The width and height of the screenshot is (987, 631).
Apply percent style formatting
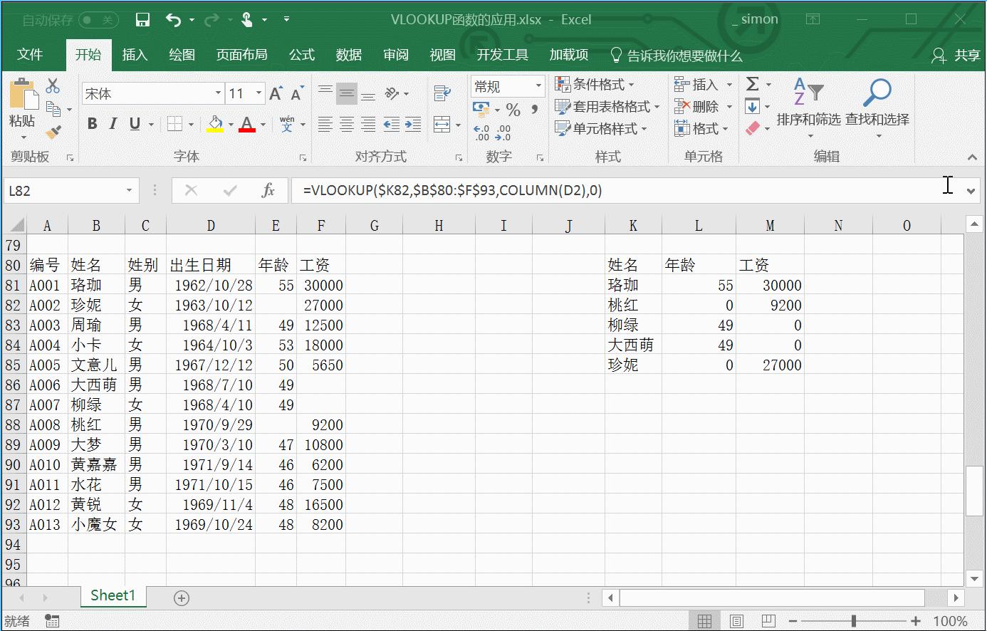point(513,110)
